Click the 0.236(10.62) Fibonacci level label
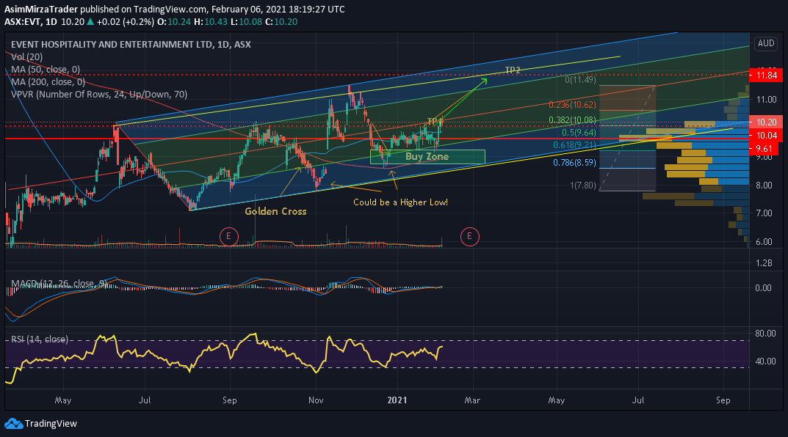The width and height of the screenshot is (788, 437). click(x=572, y=104)
